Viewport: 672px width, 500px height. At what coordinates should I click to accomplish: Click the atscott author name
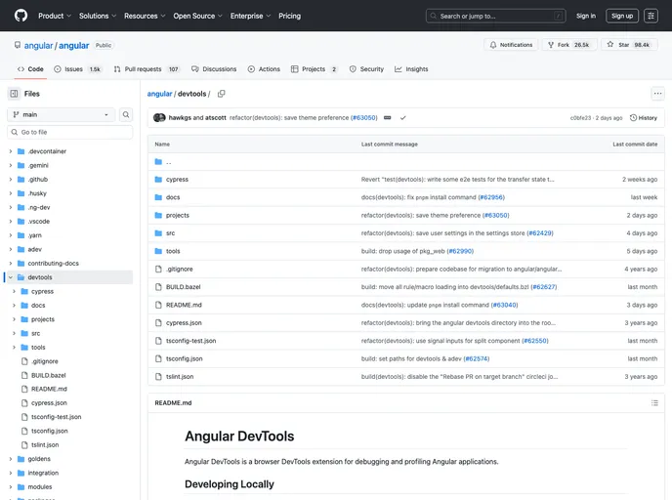point(216,117)
